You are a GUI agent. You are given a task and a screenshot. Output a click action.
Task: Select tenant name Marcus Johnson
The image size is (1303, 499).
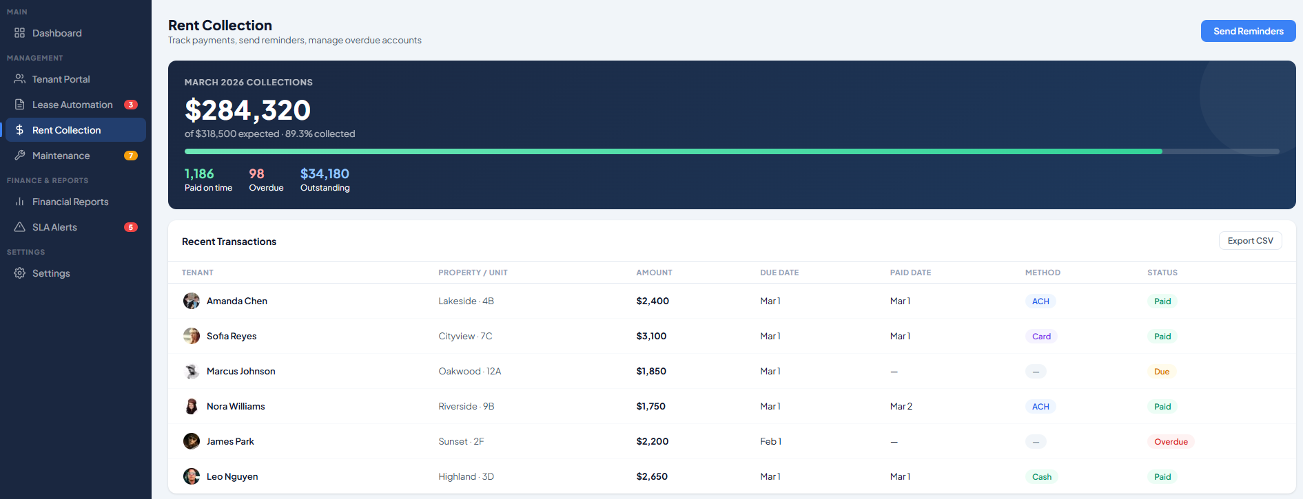(241, 371)
